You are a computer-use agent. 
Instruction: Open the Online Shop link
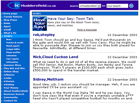pos(11,72)
